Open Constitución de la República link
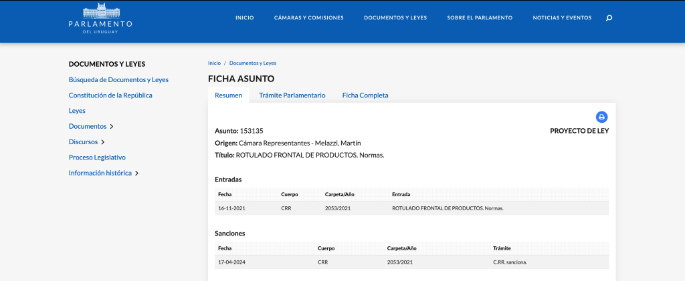This screenshot has width=685, height=281. pyautogui.click(x=110, y=95)
